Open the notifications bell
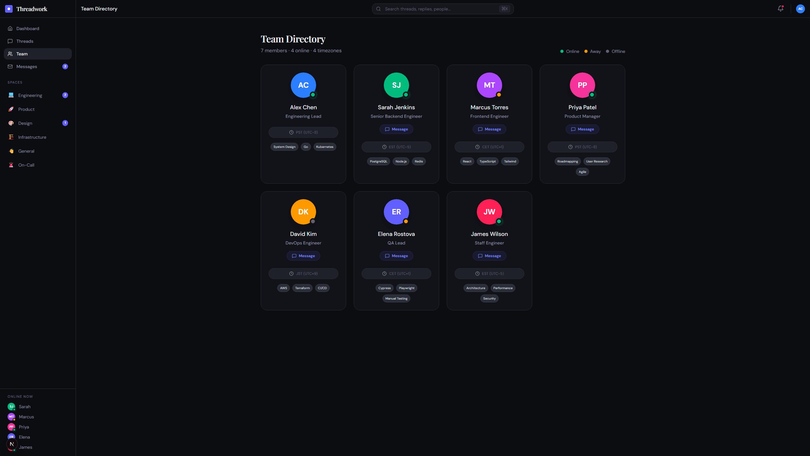The image size is (810, 456). [781, 9]
